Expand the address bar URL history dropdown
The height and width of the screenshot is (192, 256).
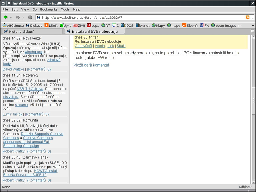coord(252,18)
